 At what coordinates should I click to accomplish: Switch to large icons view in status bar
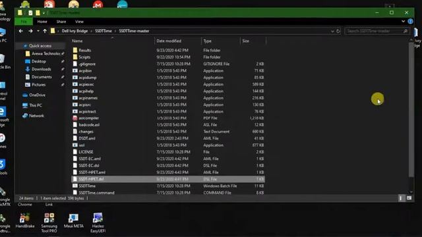coord(409,198)
